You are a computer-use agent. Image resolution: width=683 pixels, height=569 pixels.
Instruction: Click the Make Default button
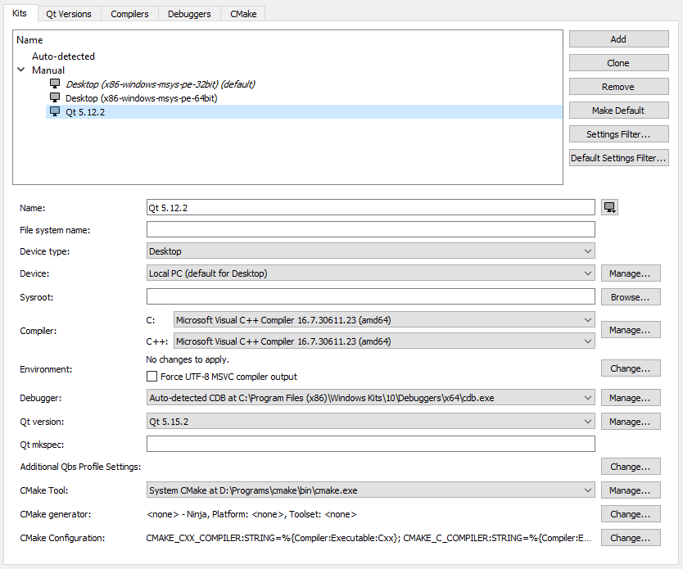point(618,111)
